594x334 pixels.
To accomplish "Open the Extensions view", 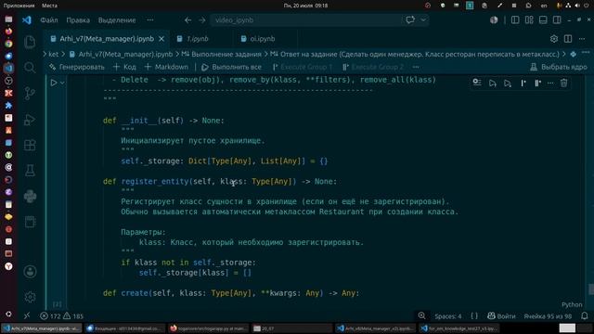I will point(30,145).
